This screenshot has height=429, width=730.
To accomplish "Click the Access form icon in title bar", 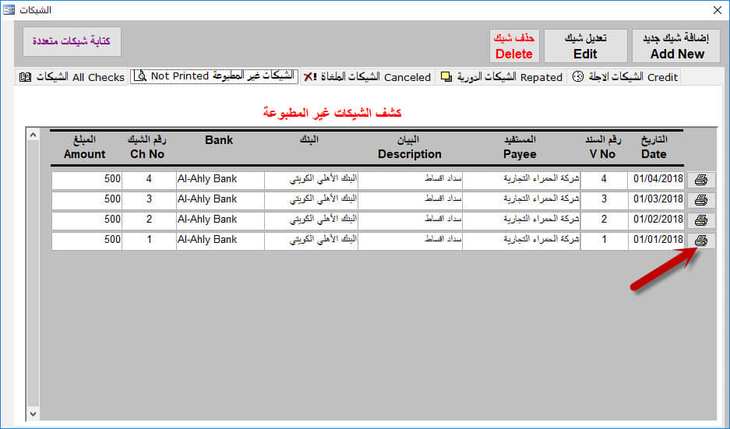I will tap(9, 9).
